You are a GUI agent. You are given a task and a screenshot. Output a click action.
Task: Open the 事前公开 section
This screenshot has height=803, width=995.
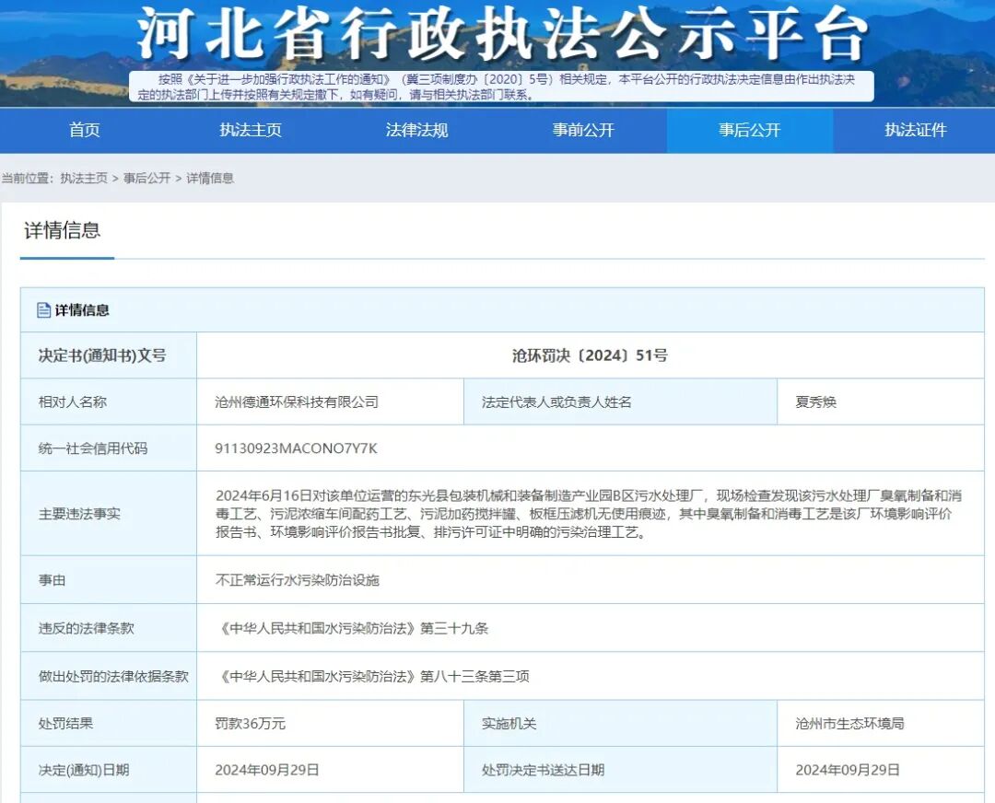pyautogui.click(x=583, y=130)
